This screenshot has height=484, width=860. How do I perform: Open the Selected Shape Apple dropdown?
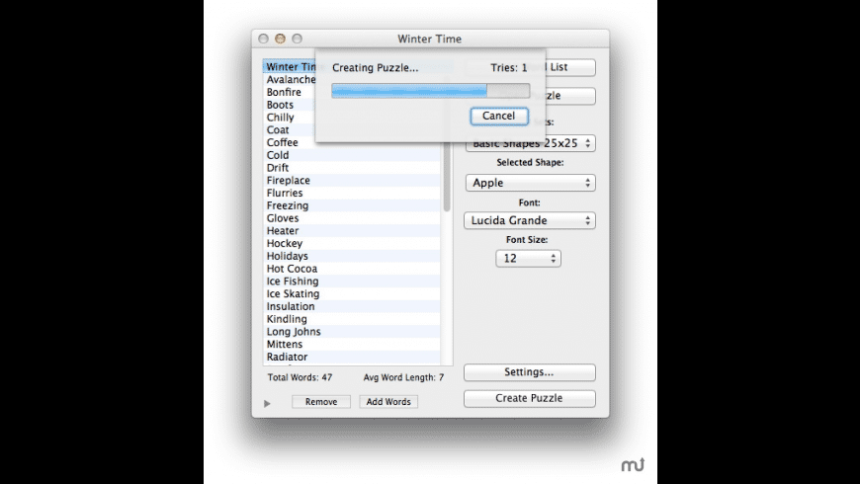tap(531, 183)
